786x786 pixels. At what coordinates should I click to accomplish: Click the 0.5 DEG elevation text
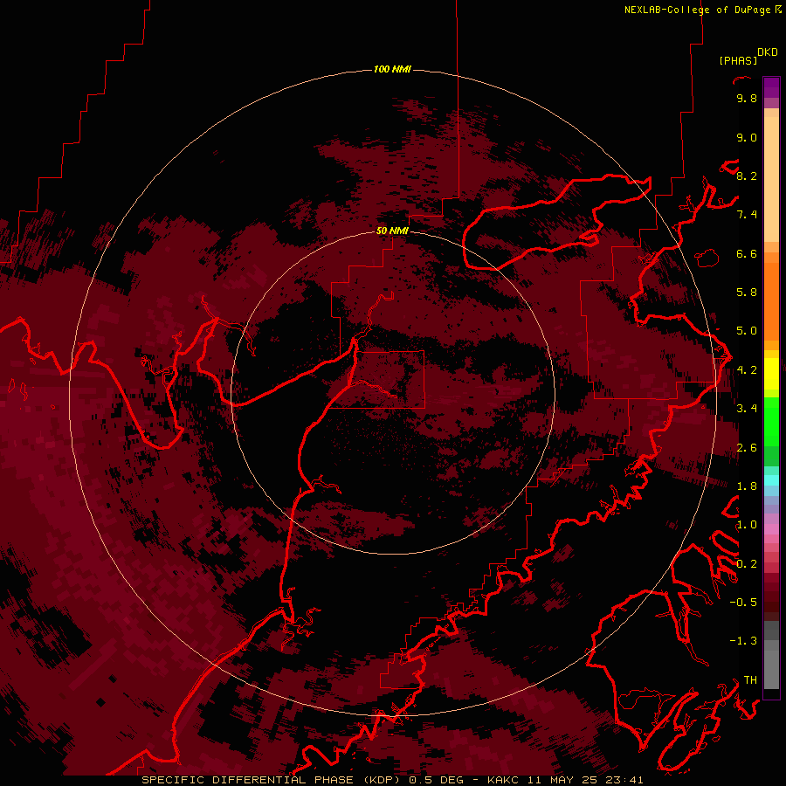coord(438,780)
